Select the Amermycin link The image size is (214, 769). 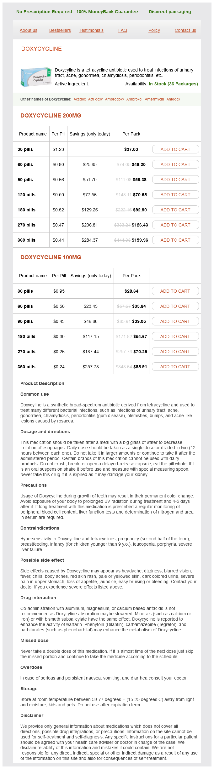(x=154, y=99)
